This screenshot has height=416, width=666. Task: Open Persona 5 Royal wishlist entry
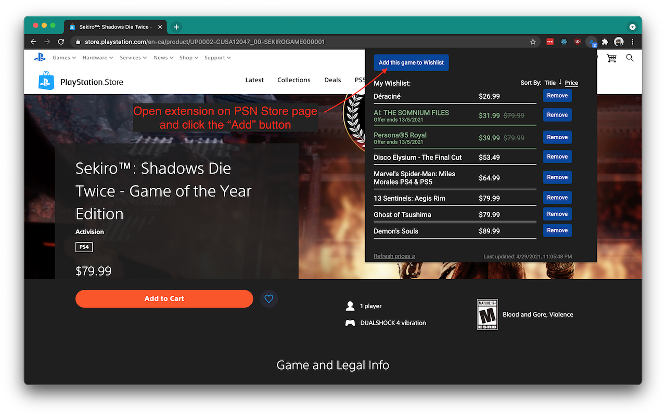[400, 135]
